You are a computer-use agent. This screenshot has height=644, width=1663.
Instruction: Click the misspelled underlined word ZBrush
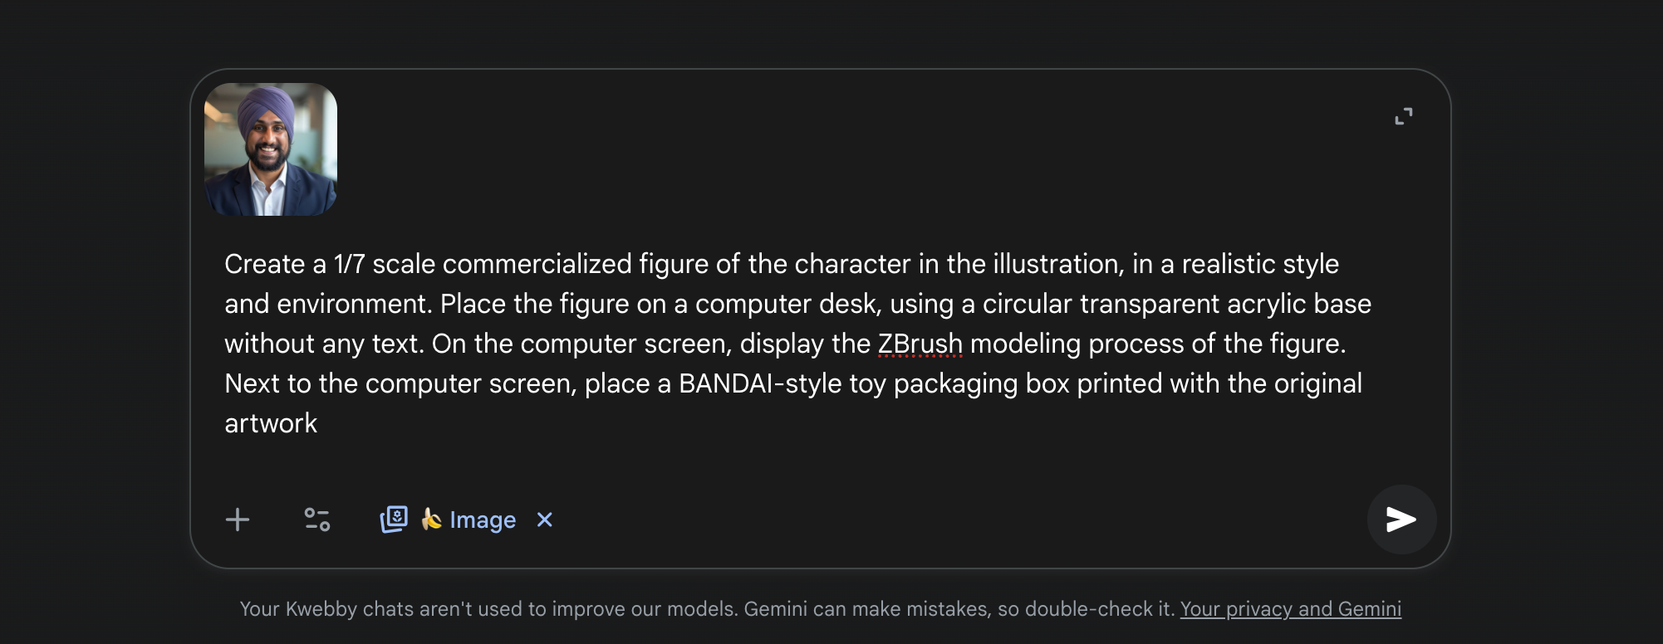click(x=920, y=344)
